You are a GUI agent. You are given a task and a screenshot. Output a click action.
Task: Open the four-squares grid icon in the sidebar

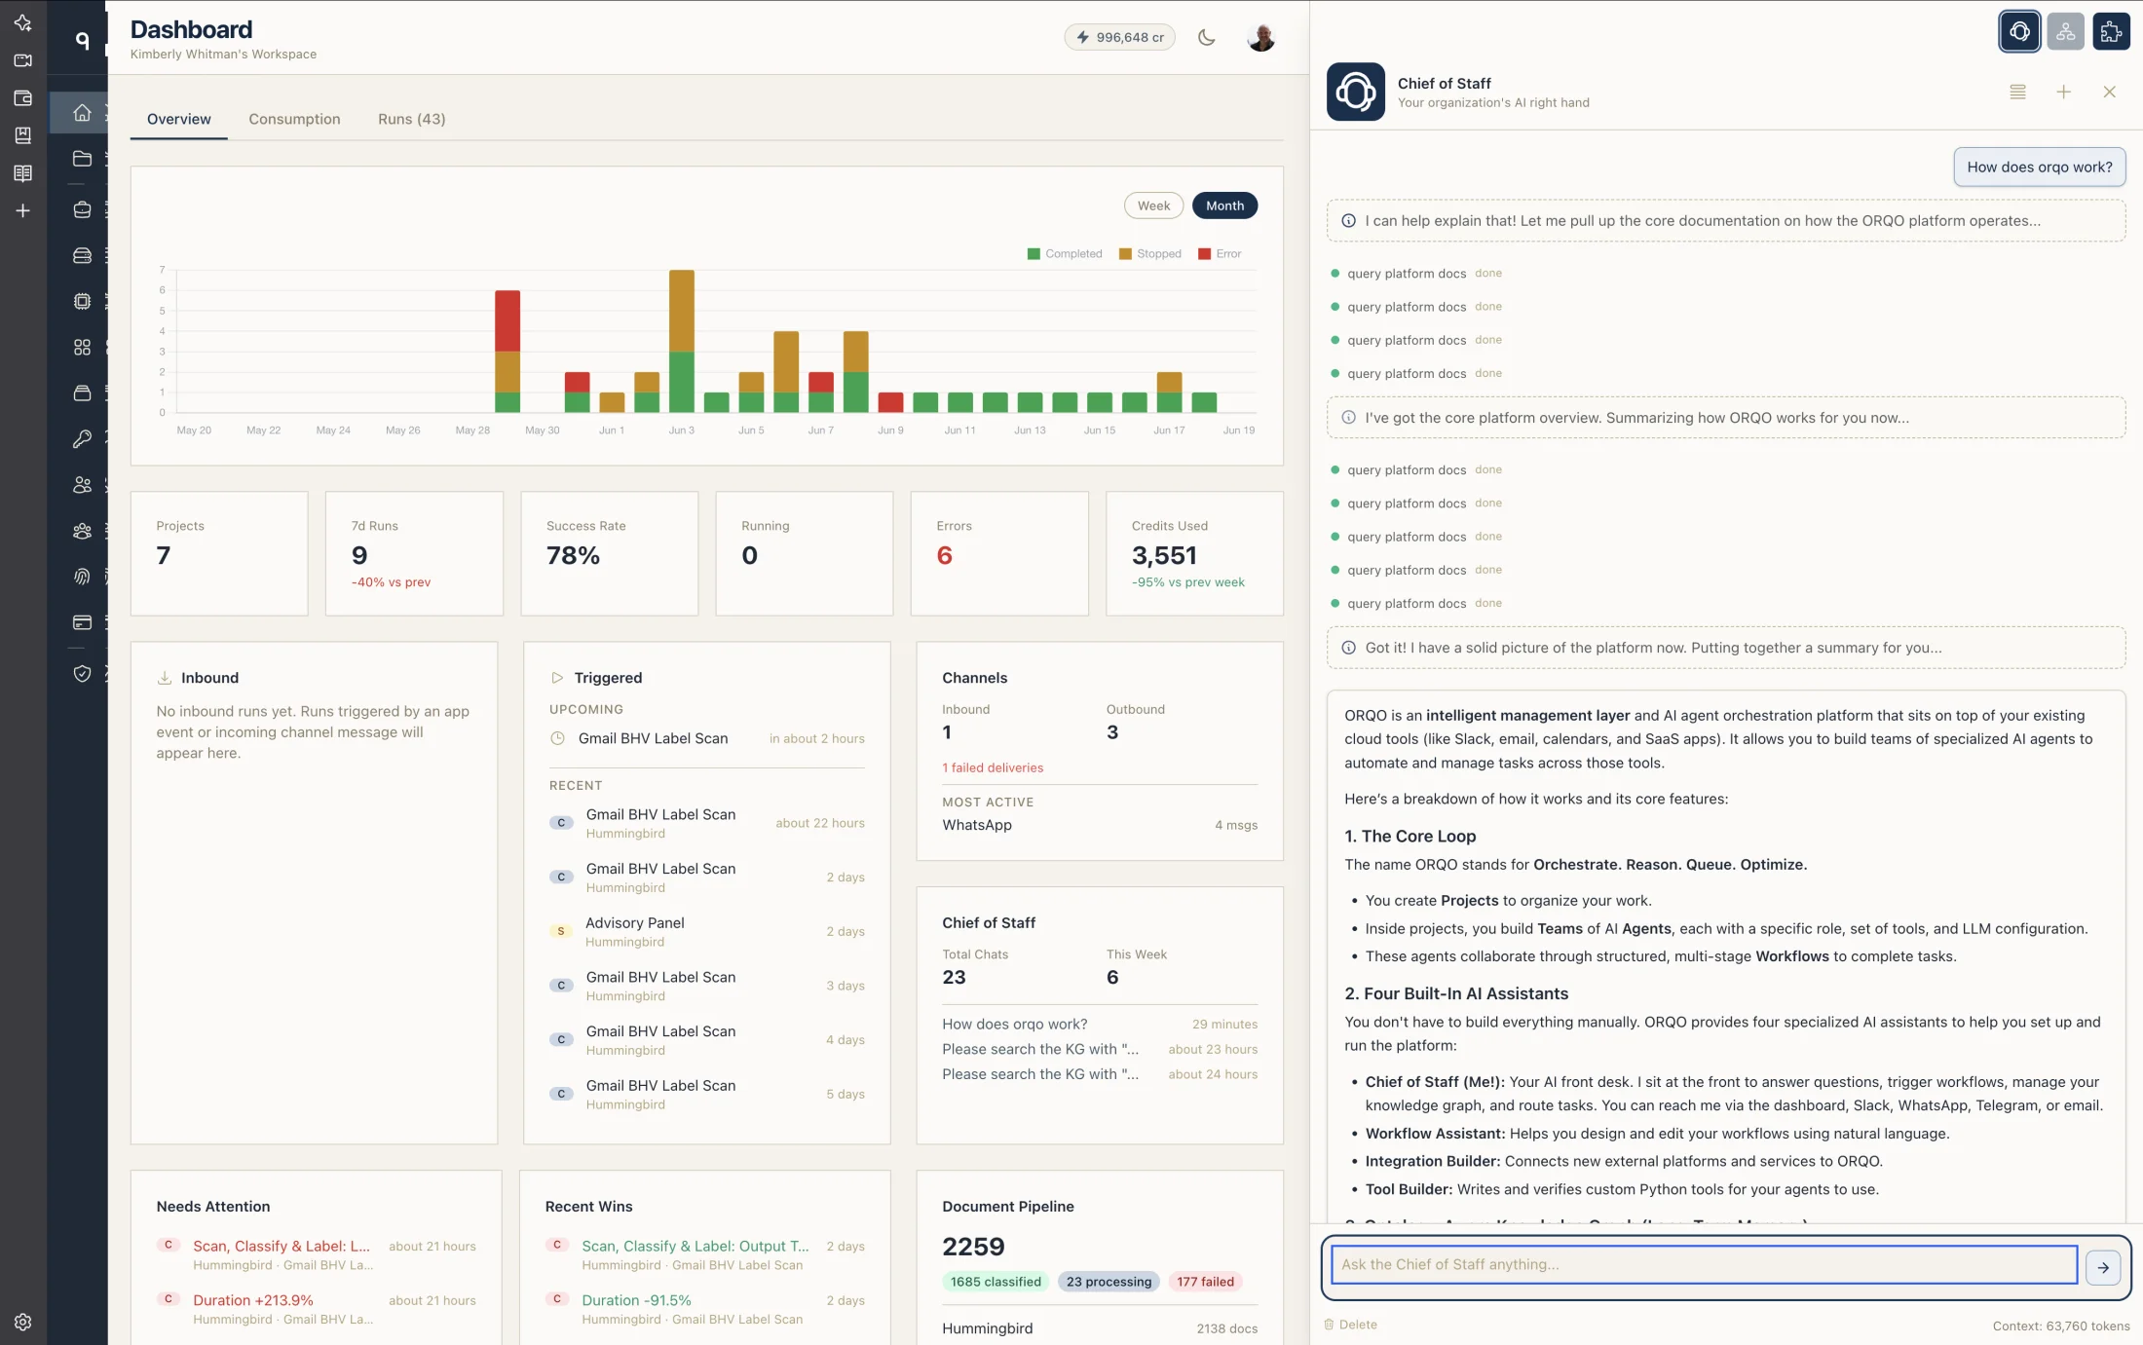click(82, 347)
